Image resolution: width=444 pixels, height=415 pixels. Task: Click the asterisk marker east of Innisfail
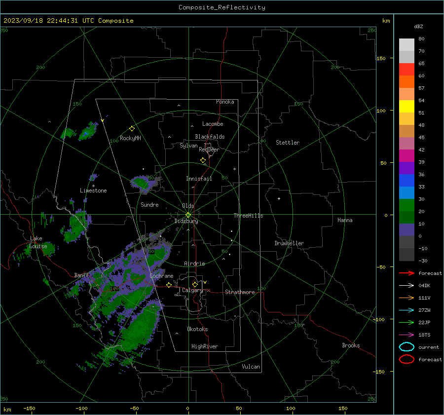(234, 169)
